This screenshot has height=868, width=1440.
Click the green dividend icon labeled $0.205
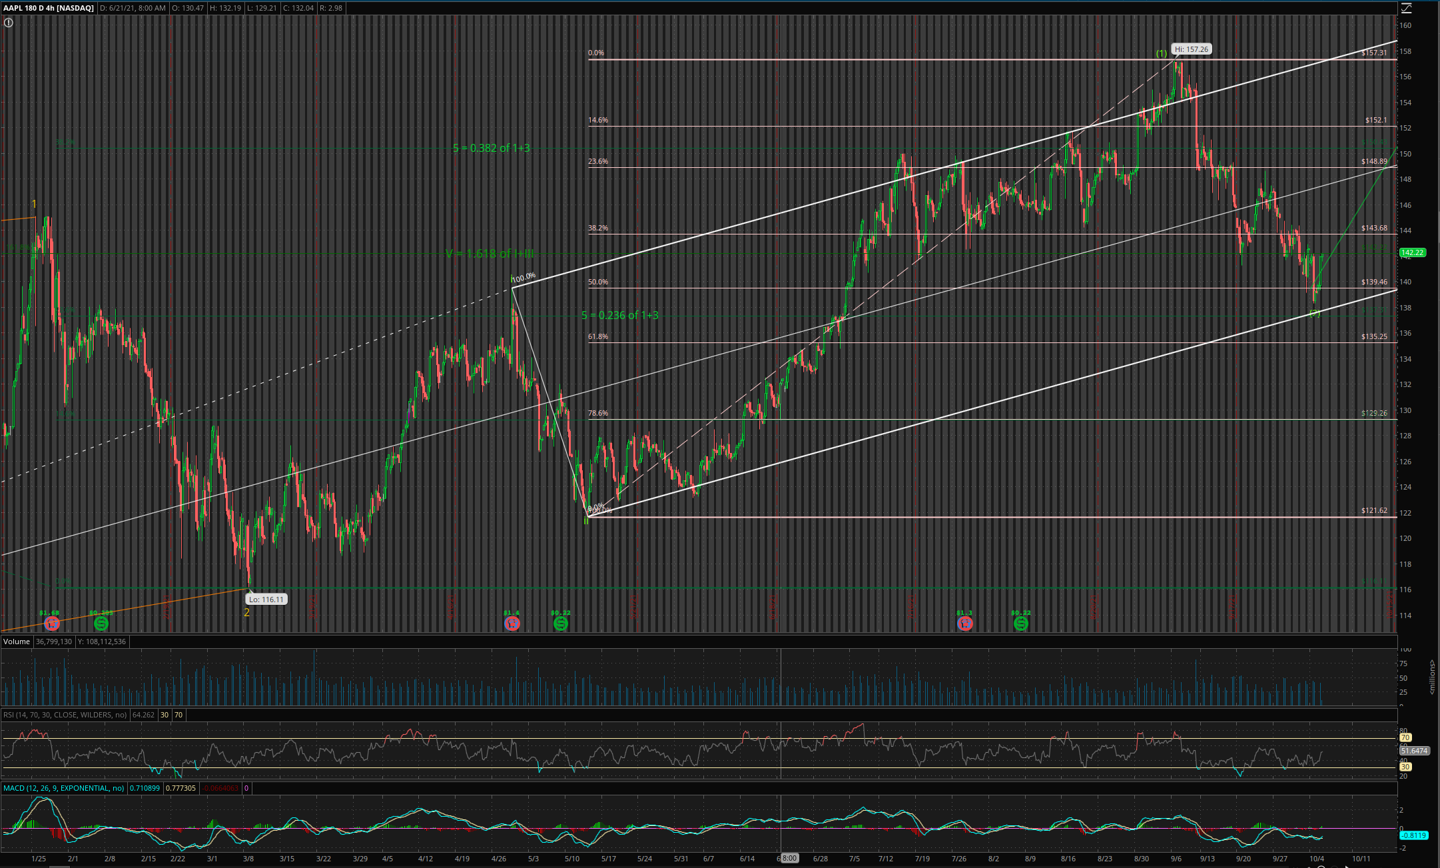point(101,624)
